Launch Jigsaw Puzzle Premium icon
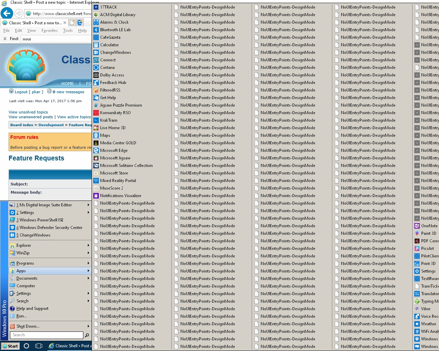 [96, 105]
